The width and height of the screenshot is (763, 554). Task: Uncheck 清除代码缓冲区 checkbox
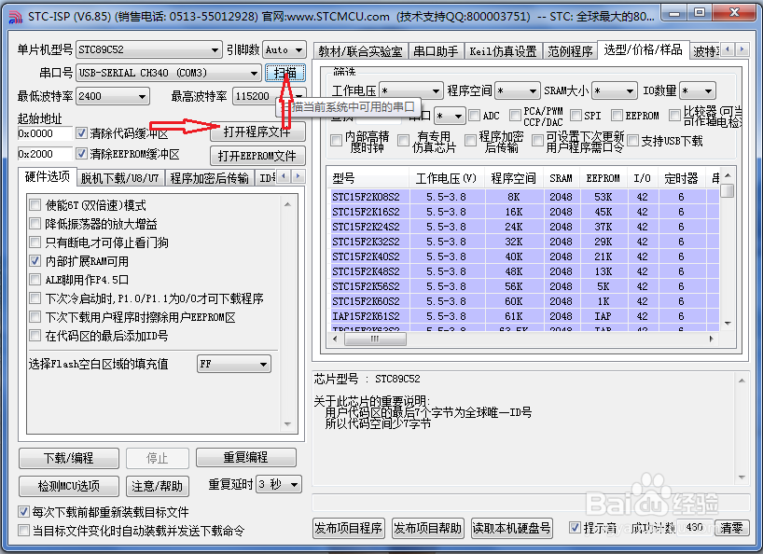[x=81, y=132]
